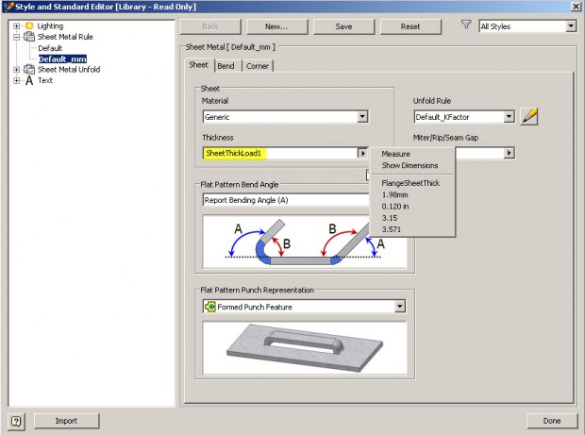The width and height of the screenshot is (585, 435).
Task: Open the Material dropdown set to Generic
Action: coord(362,118)
